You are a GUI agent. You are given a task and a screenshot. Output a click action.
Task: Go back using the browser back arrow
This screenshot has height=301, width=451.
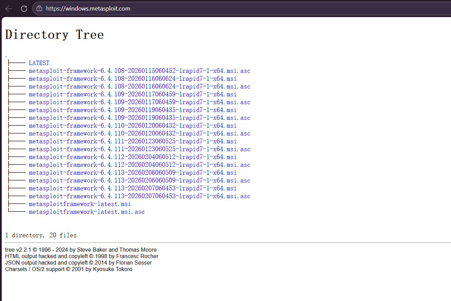(9, 9)
